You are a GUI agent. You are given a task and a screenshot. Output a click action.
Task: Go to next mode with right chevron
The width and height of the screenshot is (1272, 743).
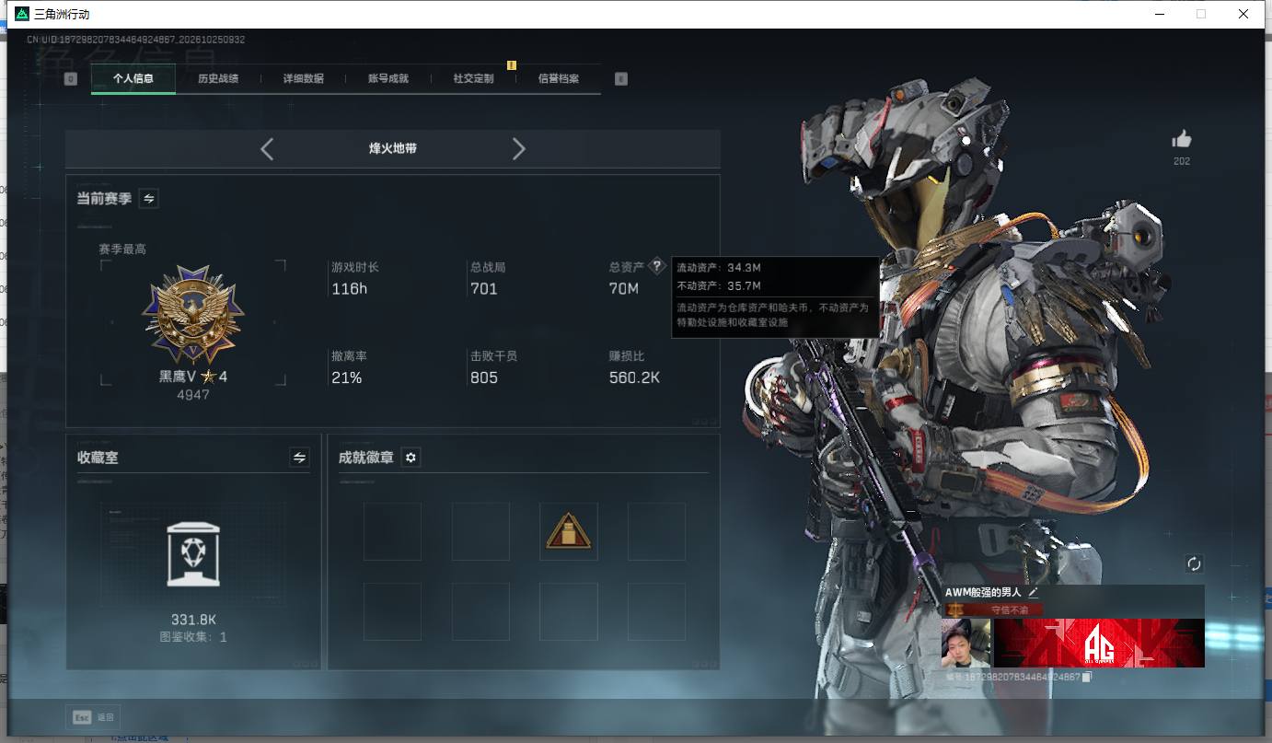pos(519,149)
